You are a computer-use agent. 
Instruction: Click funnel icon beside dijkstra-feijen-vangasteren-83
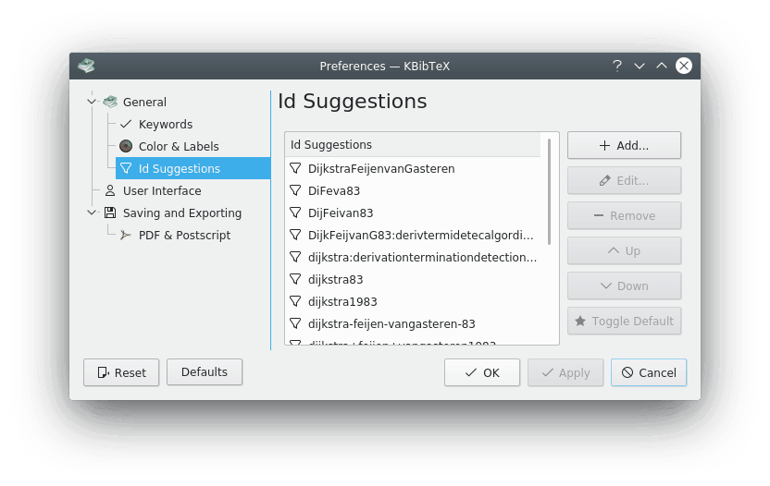295,323
